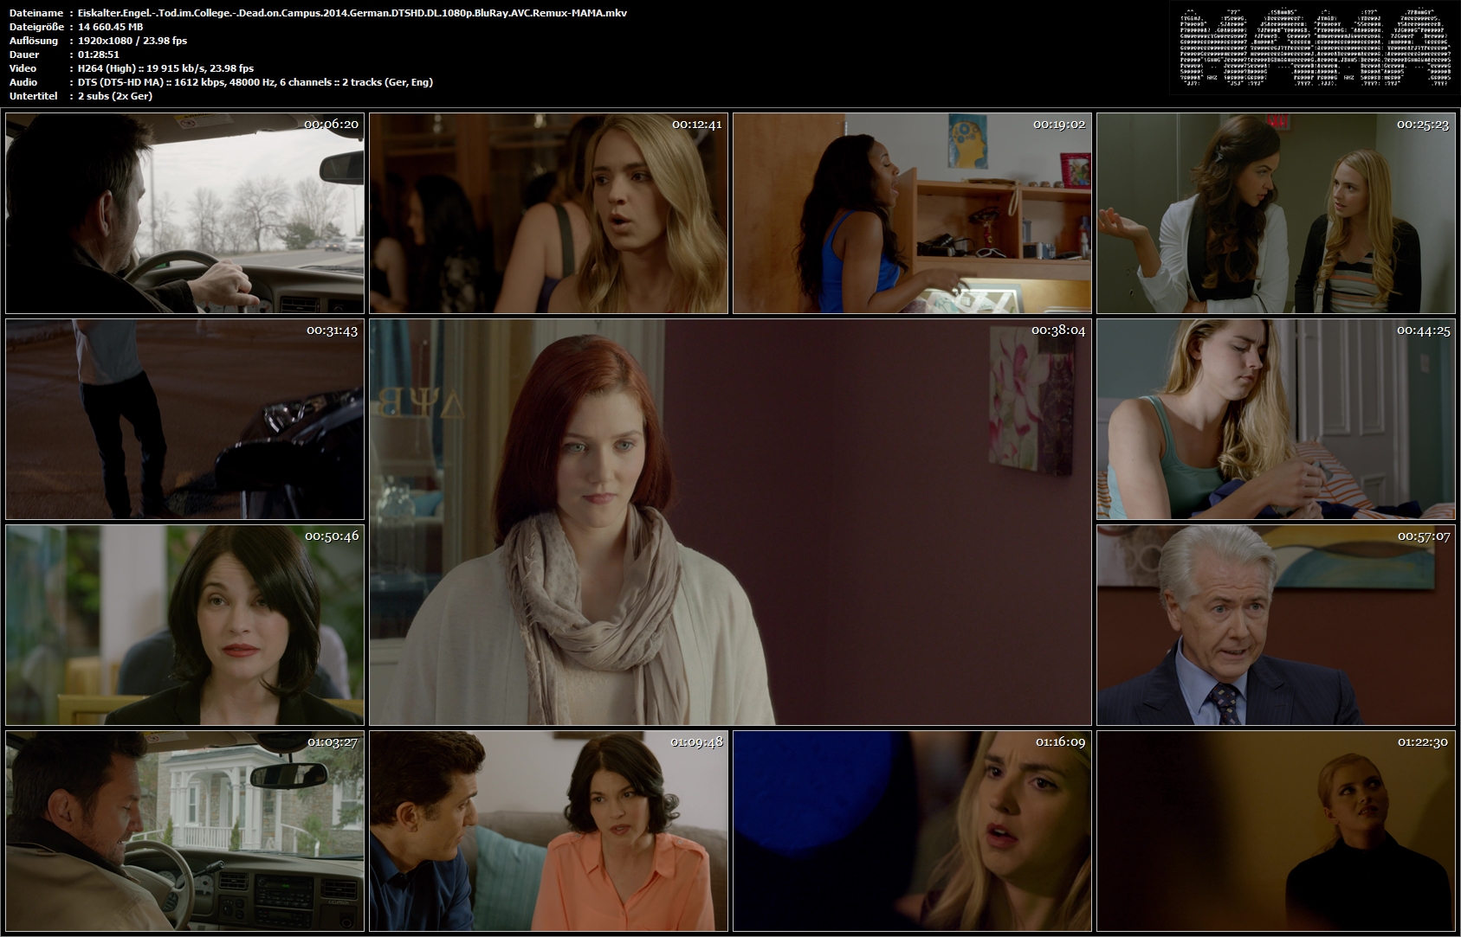
Task: Click the final frame at 01:22:30
Action: (1276, 831)
